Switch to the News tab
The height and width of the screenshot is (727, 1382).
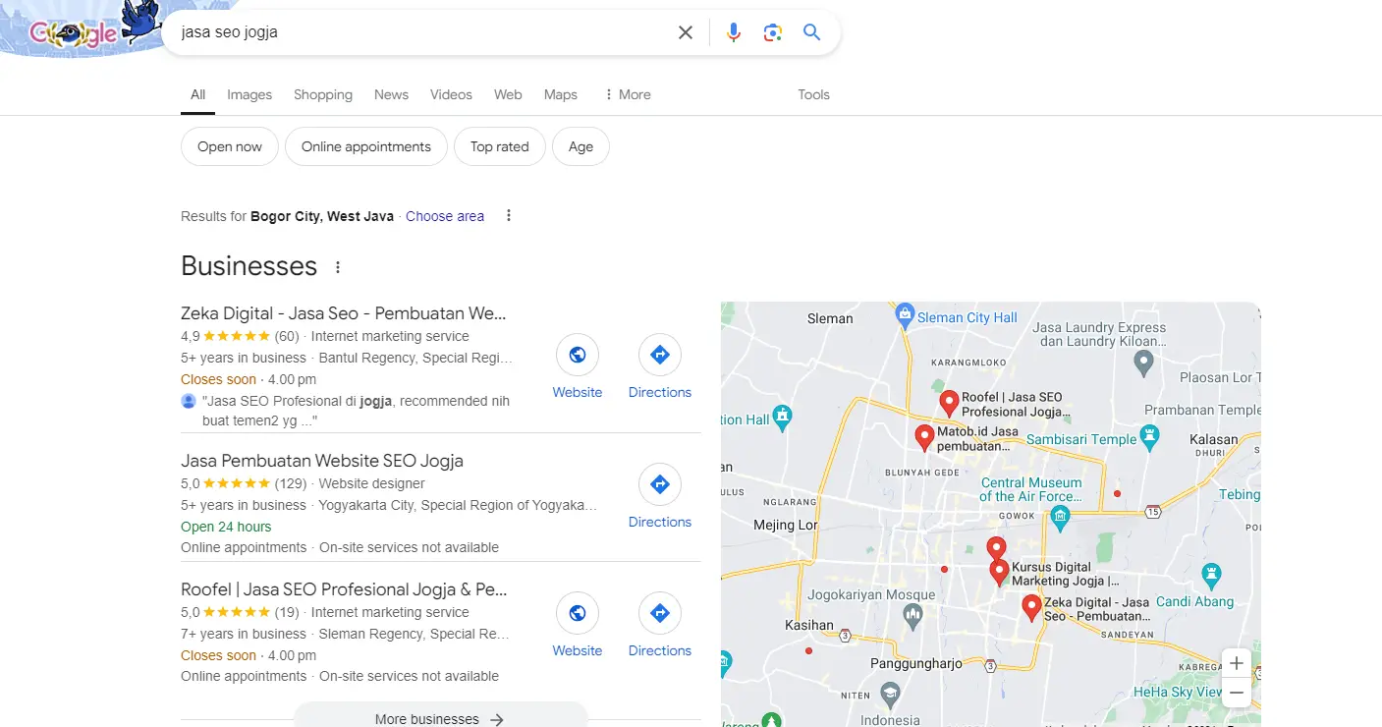click(x=391, y=94)
